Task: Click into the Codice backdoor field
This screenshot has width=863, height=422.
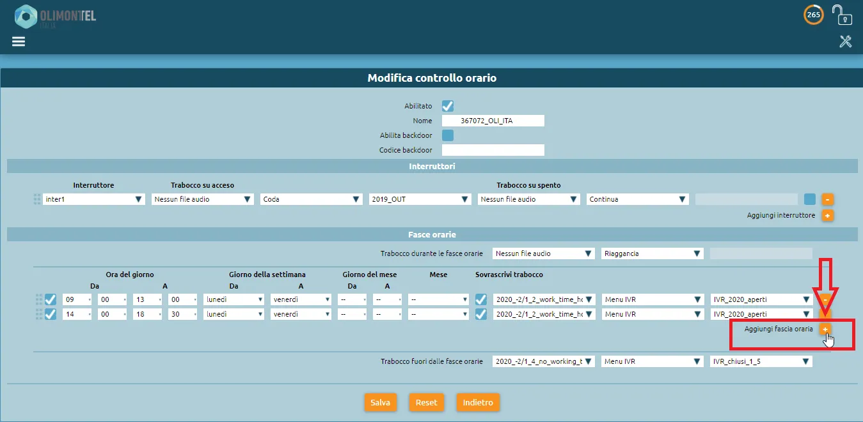Action: pos(493,150)
